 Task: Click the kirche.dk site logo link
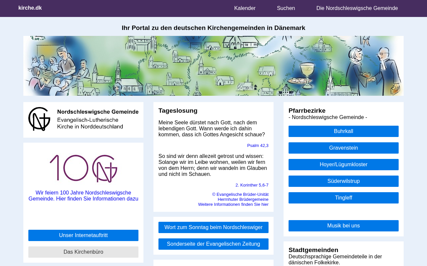[x=30, y=8]
